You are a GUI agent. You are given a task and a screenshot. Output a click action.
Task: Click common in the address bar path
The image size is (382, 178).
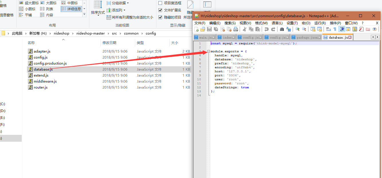click(x=131, y=33)
